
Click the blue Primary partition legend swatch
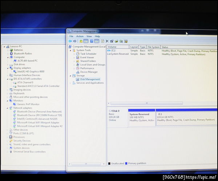tap(126, 163)
